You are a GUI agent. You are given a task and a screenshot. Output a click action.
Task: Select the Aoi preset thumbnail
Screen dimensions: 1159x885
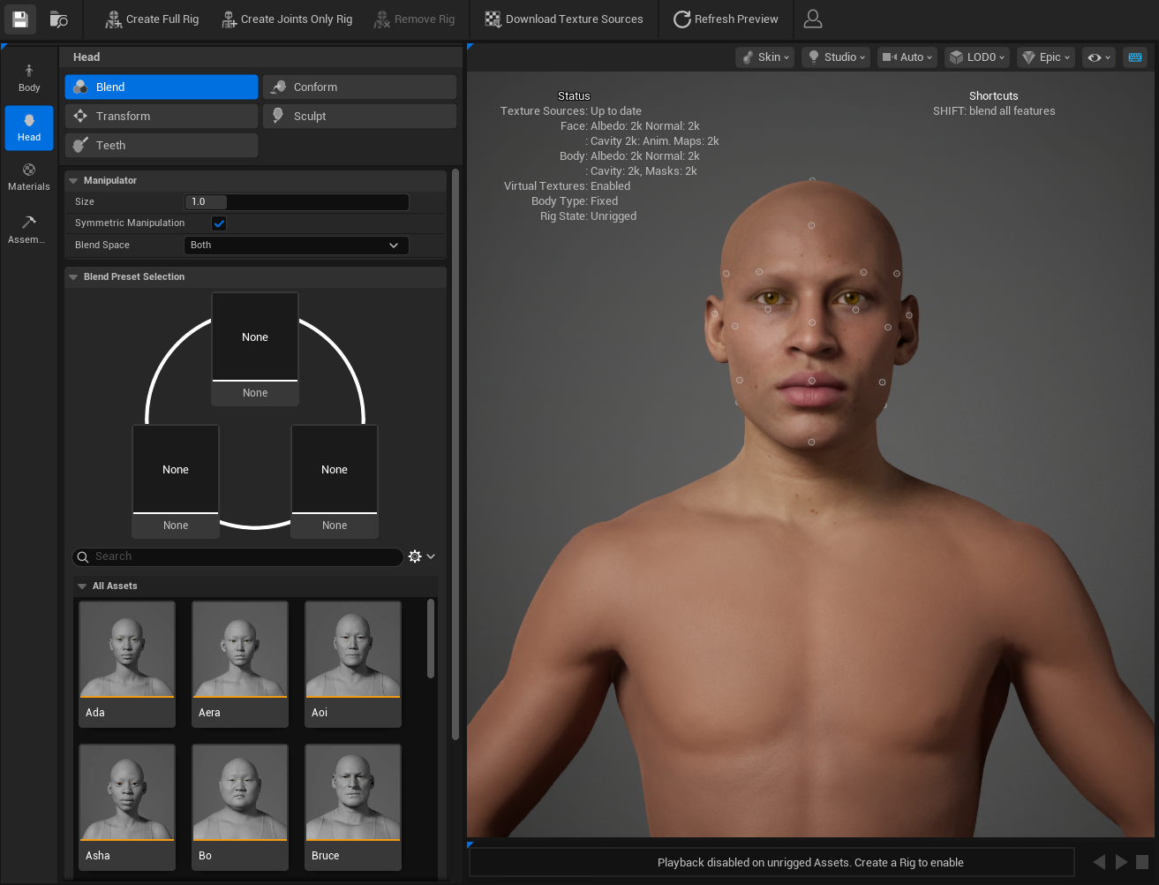[x=353, y=664]
